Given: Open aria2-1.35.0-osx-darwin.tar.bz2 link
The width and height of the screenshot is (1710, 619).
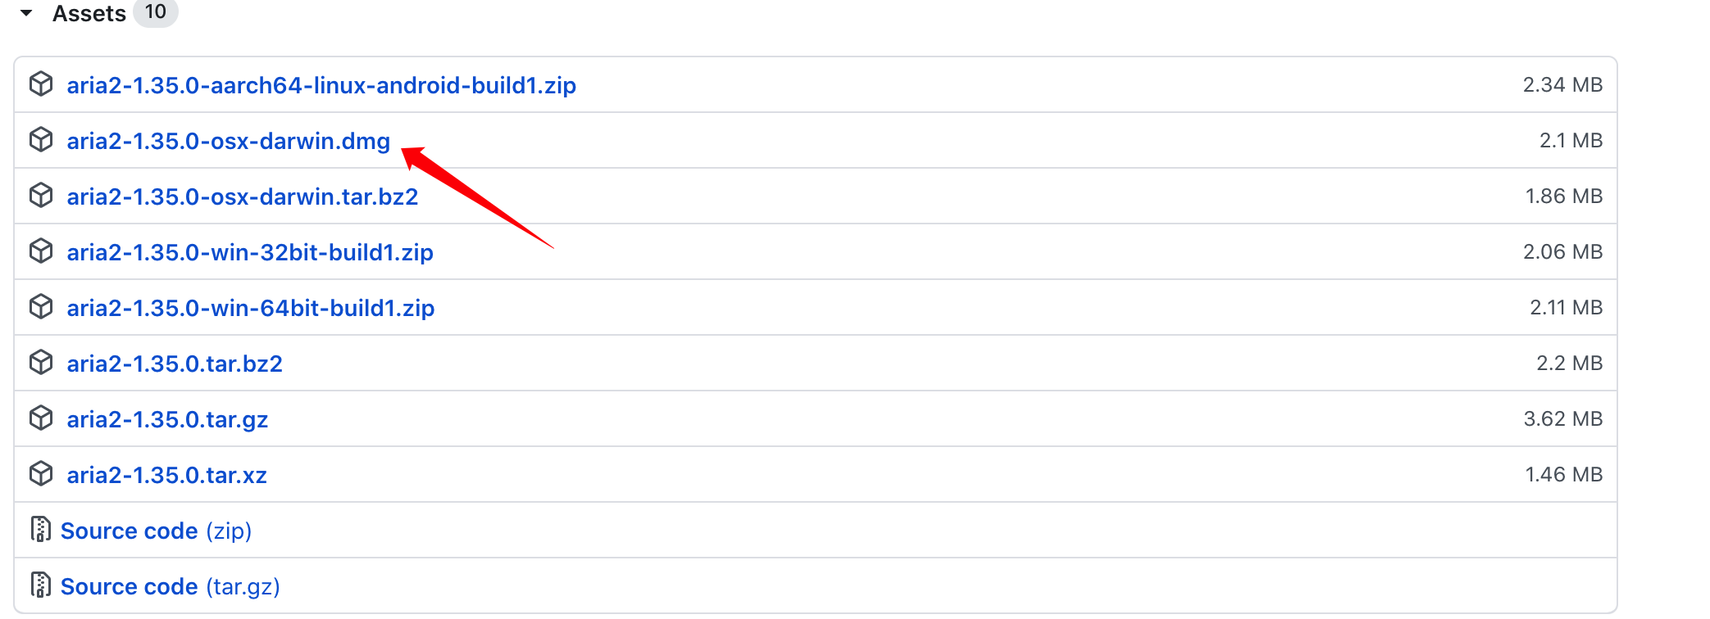Looking at the screenshot, I should [x=242, y=197].
